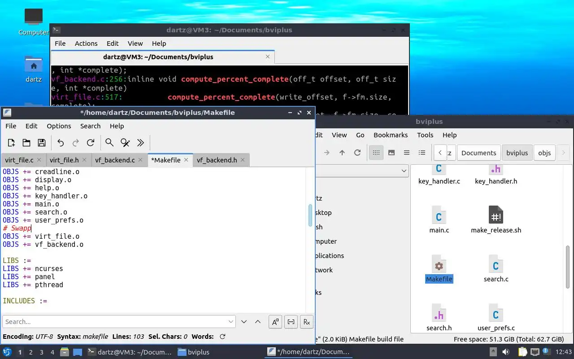Show later path buttons chevron in file manager
The width and height of the screenshot is (574, 359).
tap(564, 153)
